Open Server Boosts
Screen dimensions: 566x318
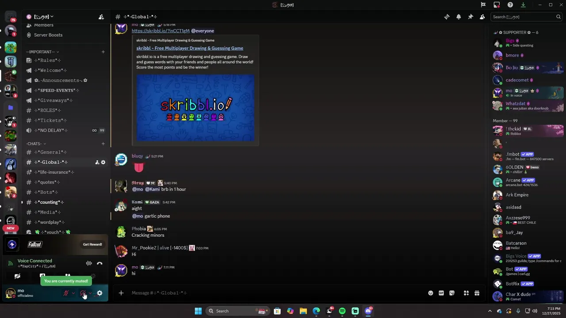[x=65, y=35]
